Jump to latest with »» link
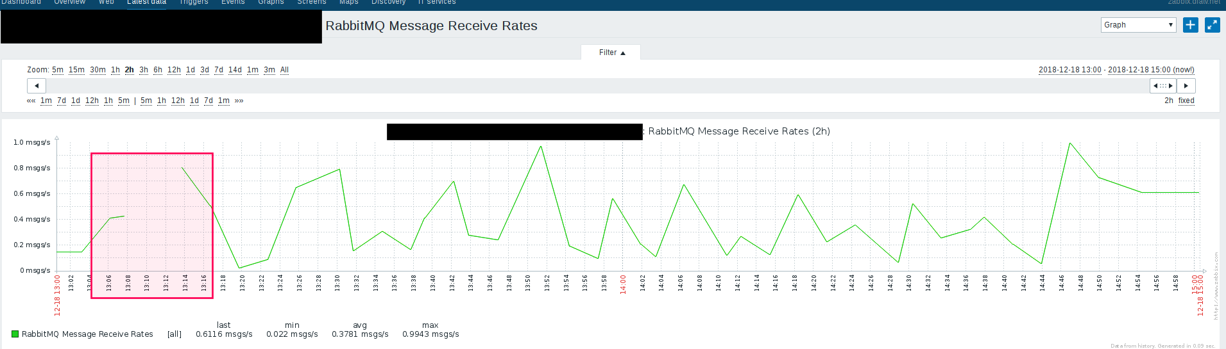 [239, 101]
